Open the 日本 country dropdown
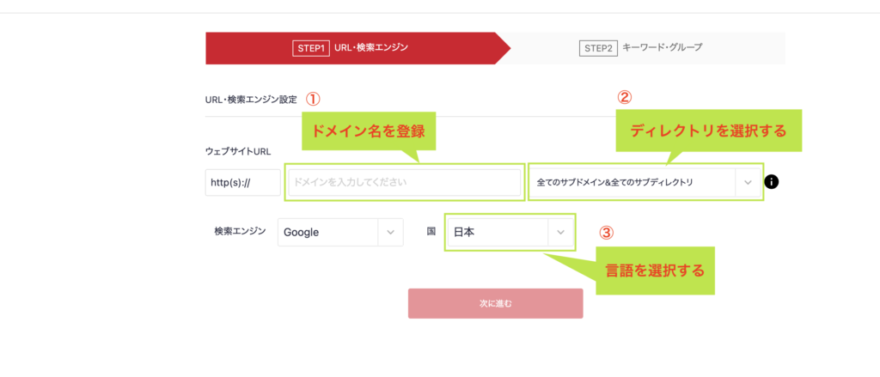Image resolution: width=880 pixels, height=377 pixels. click(x=498, y=232)
